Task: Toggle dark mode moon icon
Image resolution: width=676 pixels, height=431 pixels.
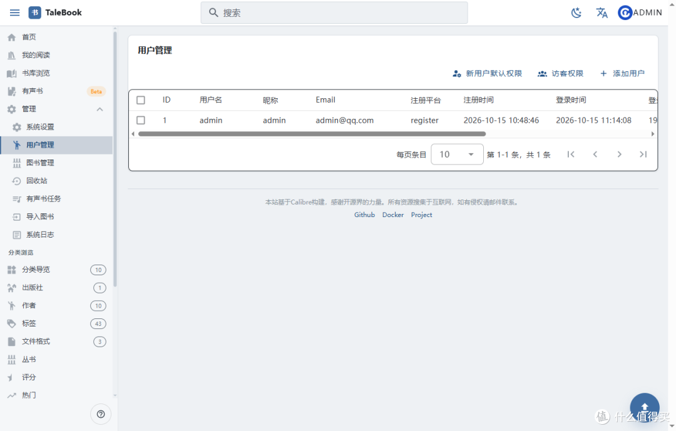Action: point(576,13)
